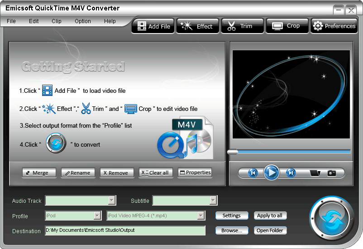Screen dimensions: 363x249
Task: Jump to previous with skip-back button
Action: point(253,172)
